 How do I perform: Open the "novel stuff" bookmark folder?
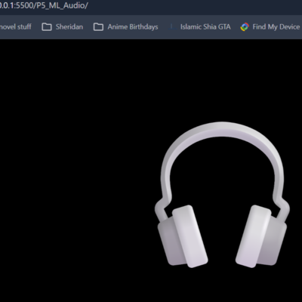click(x=16, y=27)
